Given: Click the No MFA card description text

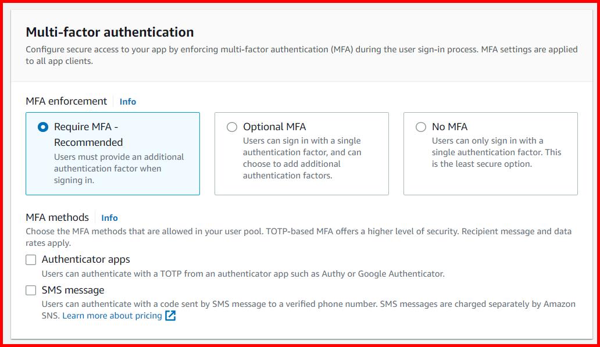Looking at the screenshot, I should tap(496, 152).
